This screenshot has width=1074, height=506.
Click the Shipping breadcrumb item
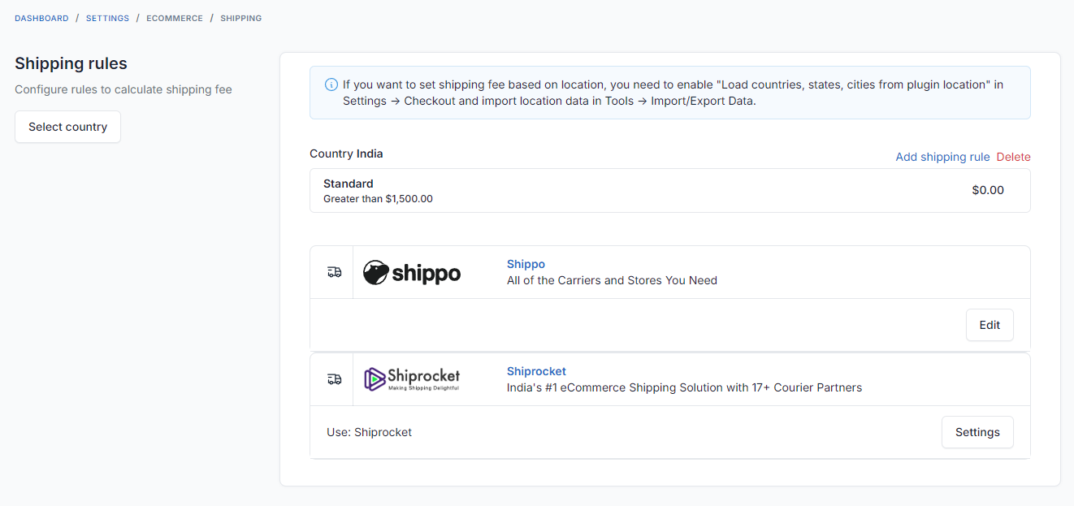click(x=241, y=18)
